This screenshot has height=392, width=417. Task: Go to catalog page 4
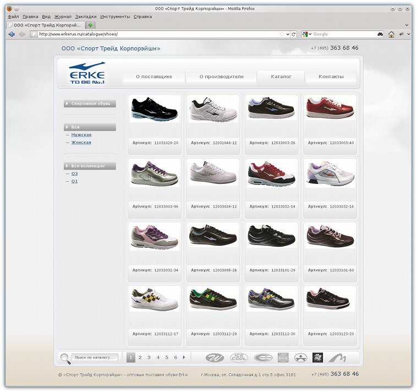(x=158, y=357)
